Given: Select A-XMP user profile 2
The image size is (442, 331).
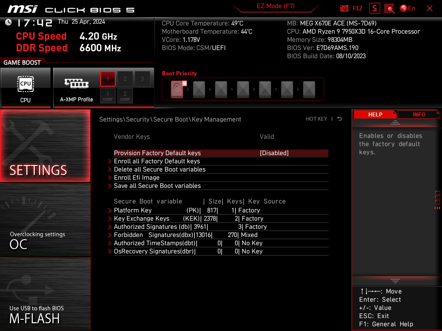Looking at the screenshot, I should (125, 96).
